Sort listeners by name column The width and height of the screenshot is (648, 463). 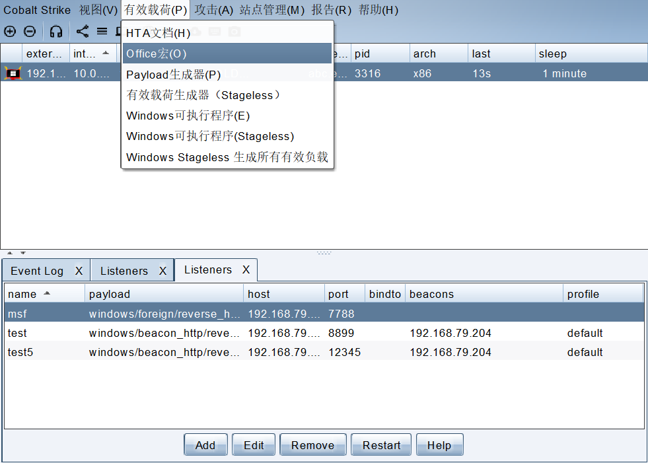click(45, 294)
